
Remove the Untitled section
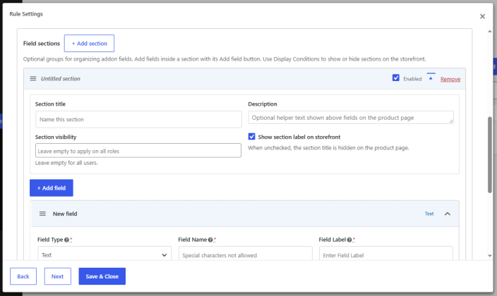tap(450, 79)
